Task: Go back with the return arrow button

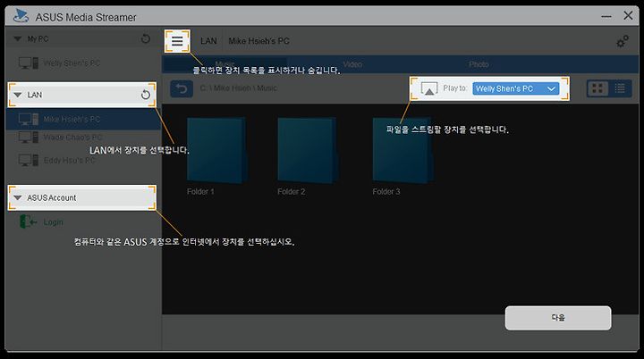Action: pos(182,88)
